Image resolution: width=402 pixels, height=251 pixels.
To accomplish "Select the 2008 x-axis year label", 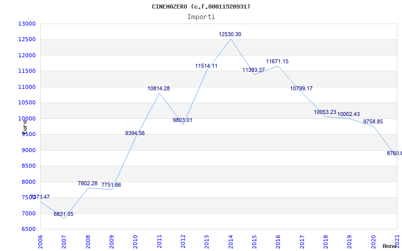I will 88,242.
